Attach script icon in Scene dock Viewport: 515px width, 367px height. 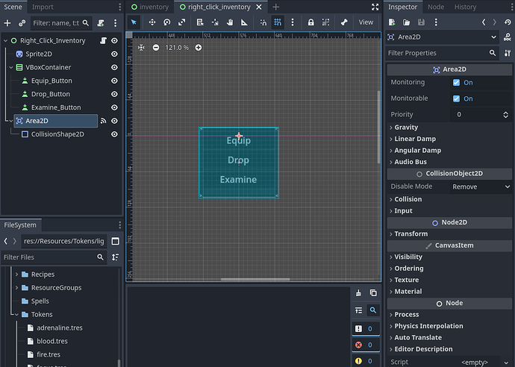[101, 23]
